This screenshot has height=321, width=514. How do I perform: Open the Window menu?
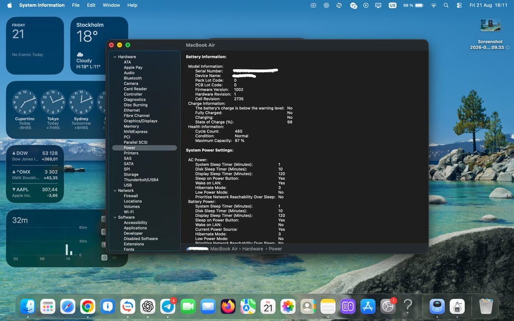[x=111, y=5]
